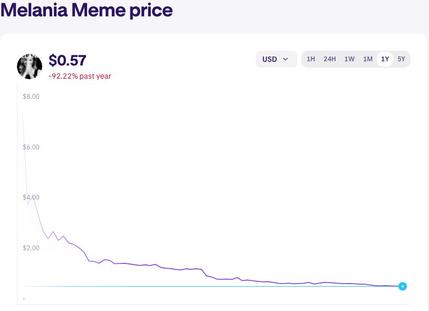Click the flat blue baseline on the chart
This screenshot has width=429, height=311.
click(211, 287)
